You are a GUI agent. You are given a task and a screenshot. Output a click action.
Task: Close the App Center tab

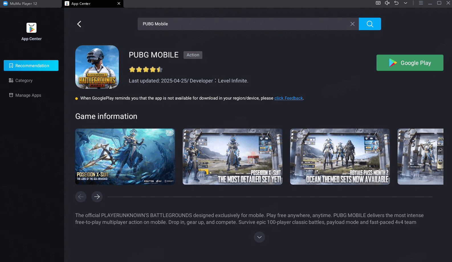(x=119, y=3)
